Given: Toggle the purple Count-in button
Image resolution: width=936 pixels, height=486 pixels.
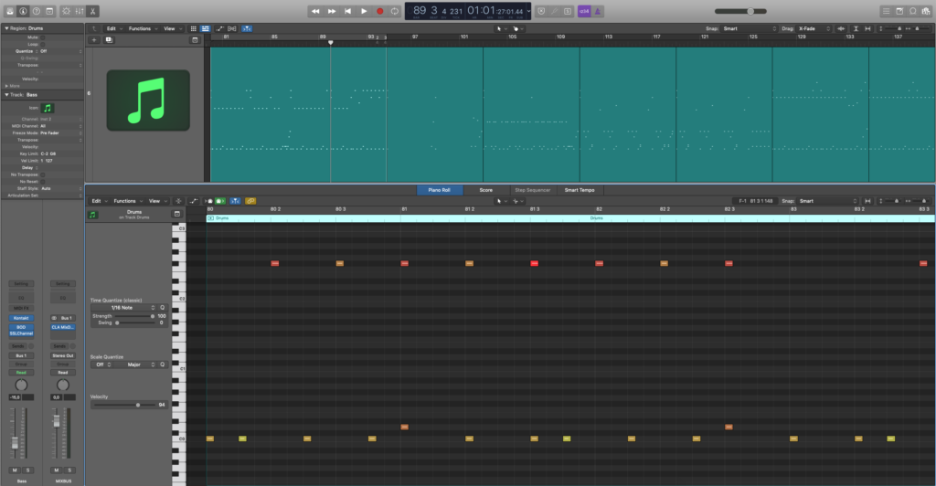Looking at the screenshot, I should (584, 11).
